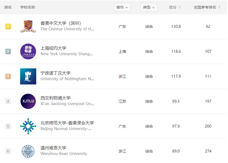The width and height of the screenshot is (228, 163).
Task: Open 香港中文大学（深圳）school page
Action: pyautogui.click(x=60, y=23)
